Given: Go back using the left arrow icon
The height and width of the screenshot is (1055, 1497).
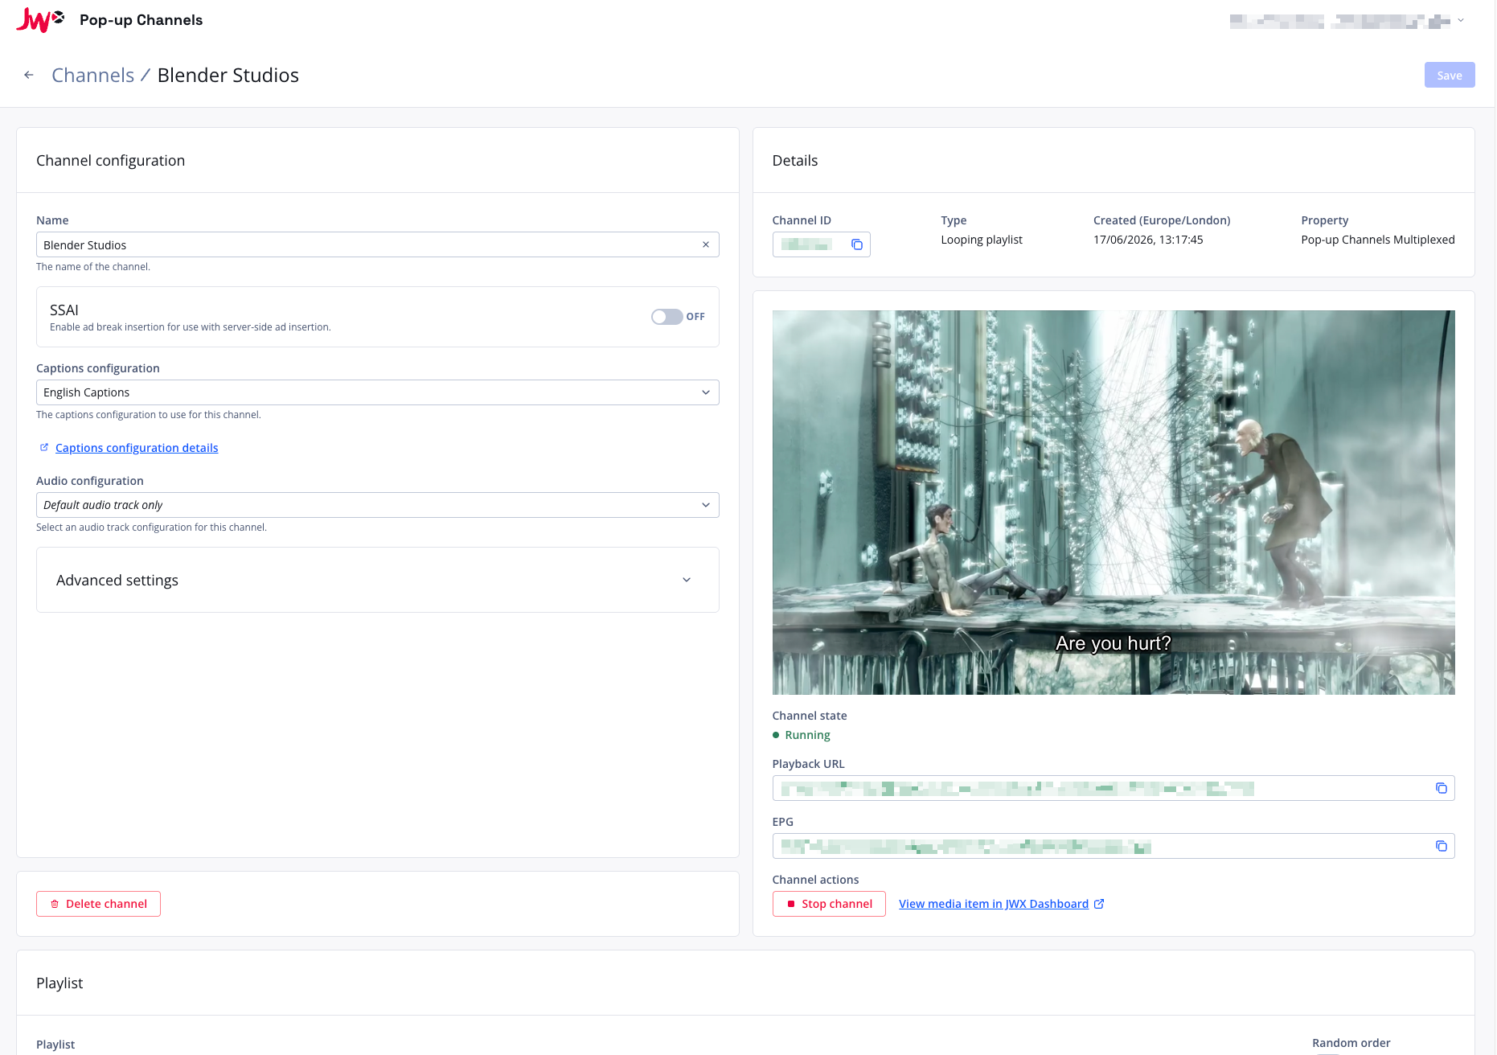Looking at the screenshot, I should 29,75.
